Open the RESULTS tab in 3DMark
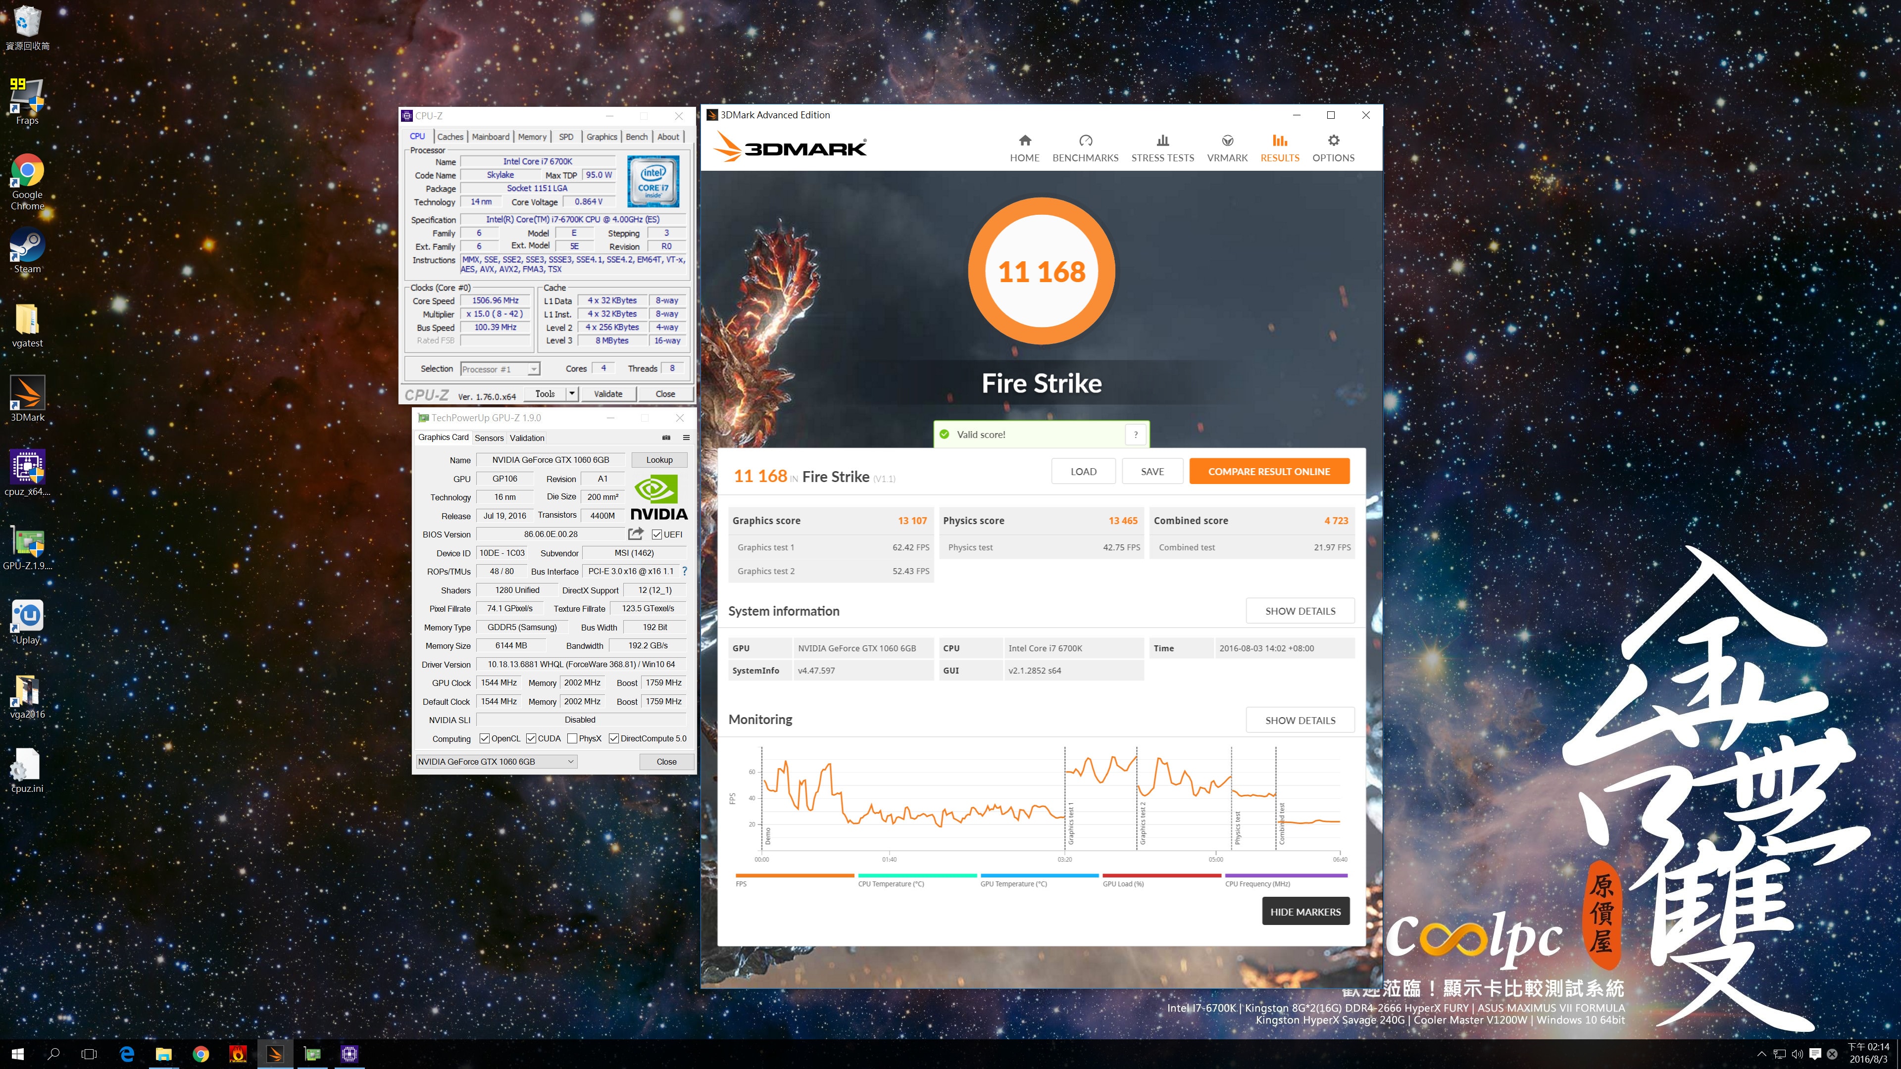 (x=1280, y=147)
